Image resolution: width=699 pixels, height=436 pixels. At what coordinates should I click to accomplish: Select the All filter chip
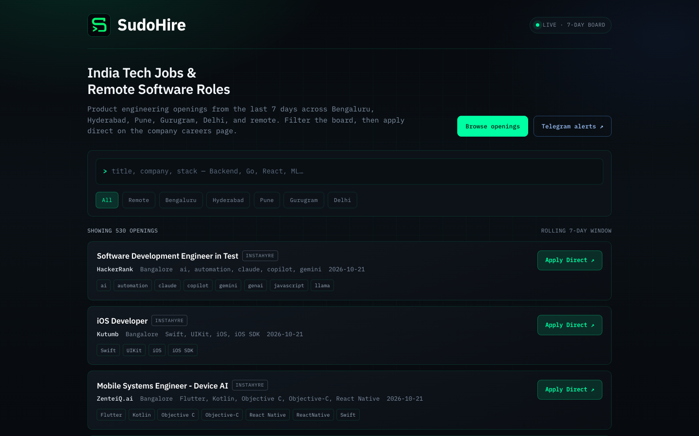tap(107, 200)
